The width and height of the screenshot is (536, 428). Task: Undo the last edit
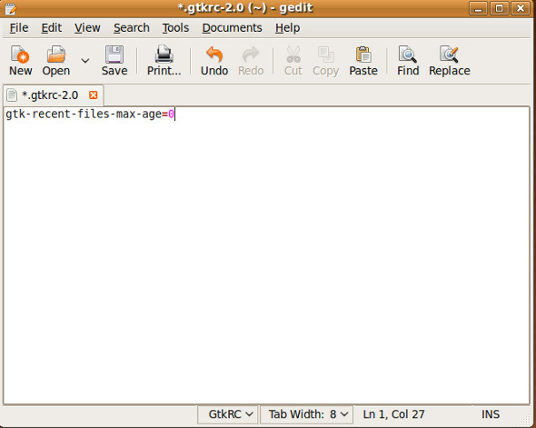214,61
